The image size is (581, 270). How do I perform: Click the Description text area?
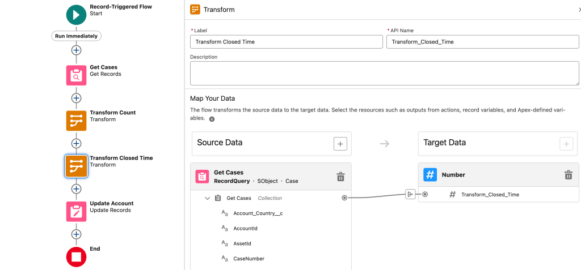pos(384,73)
